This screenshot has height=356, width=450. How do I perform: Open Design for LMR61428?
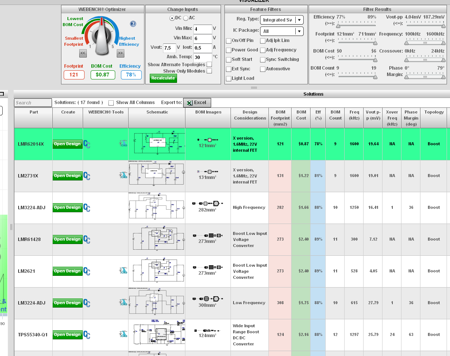67,239
